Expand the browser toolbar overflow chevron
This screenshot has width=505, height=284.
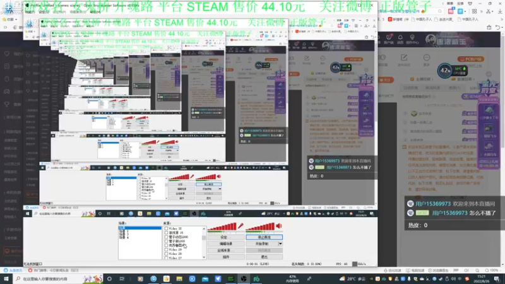481,11
